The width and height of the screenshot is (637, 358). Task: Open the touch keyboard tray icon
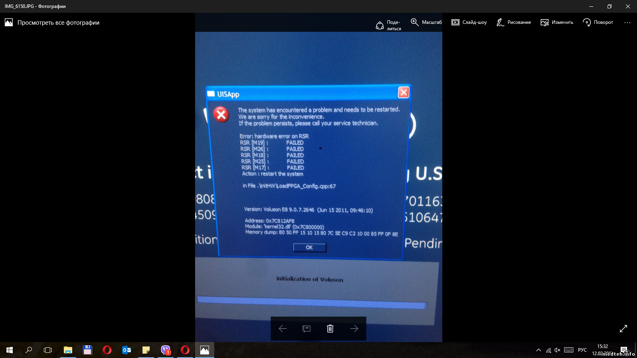[569, 350]
